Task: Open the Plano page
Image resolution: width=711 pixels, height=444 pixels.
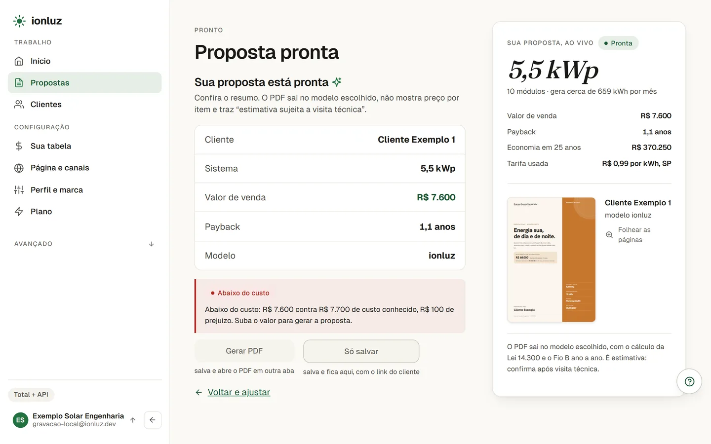Action: coord(84,212)
